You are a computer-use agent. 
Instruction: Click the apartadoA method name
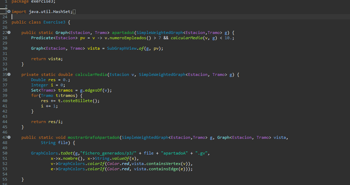click(123, 33)
